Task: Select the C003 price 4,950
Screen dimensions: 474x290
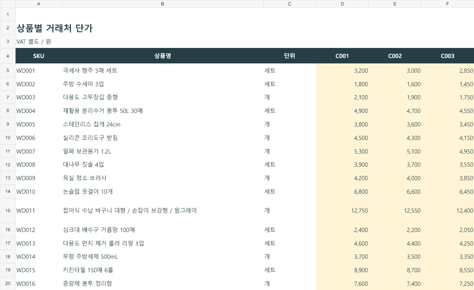Action: (448, 151)
